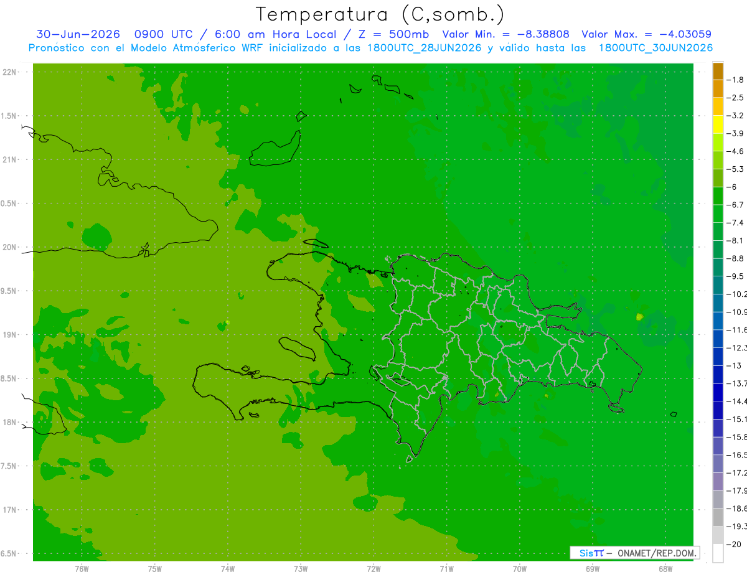Click the "1800UTC_30JUN2026" valid-until time
Viewport: 747px width, 577px height.
click(x=655, y=48)
